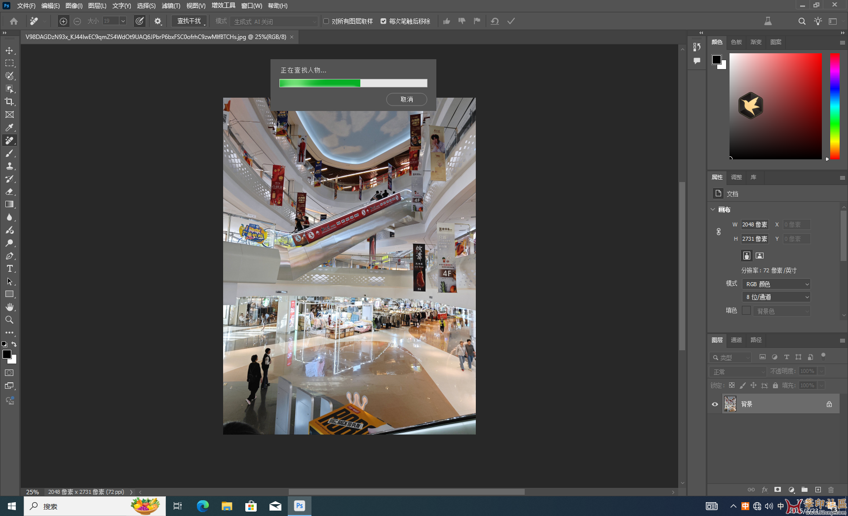Click the hue spectrum slider
848x516 pixels.
coord(835,106)
